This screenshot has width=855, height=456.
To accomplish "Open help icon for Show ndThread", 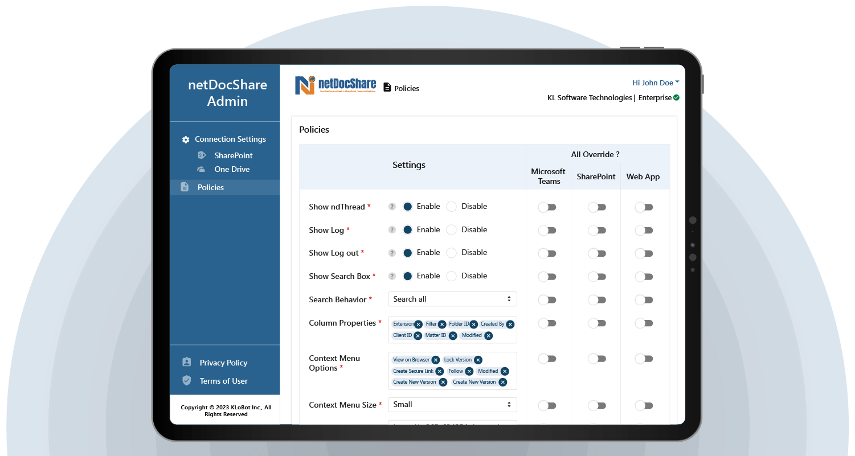I will coord(392,207).
